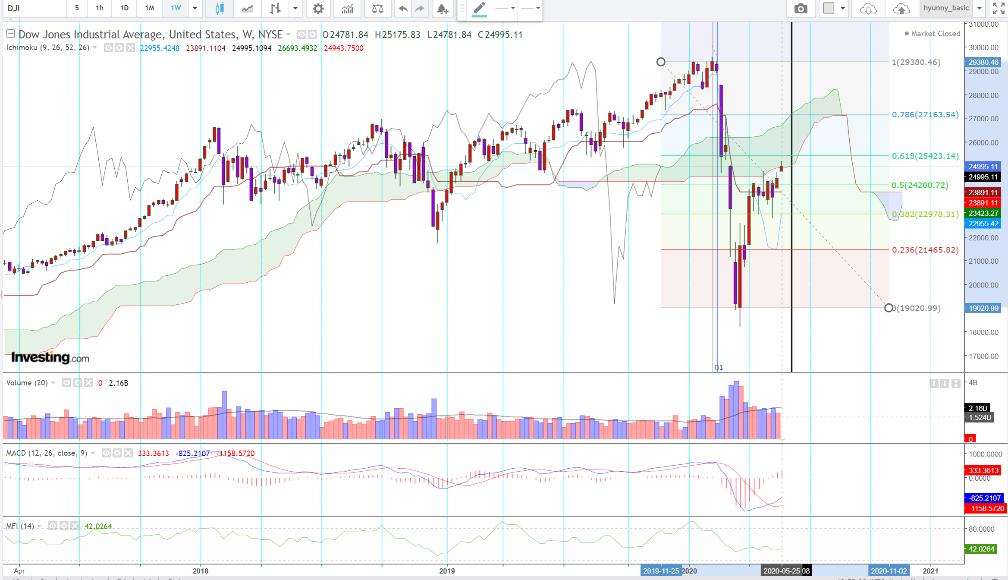The height and width of the screenshot is (580, 1008).
Task: Toggle Ichimoku indicator visibility eye
Action: click(108, 48)
